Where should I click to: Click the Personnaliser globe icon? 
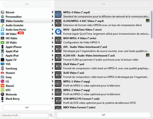point(3,17)
